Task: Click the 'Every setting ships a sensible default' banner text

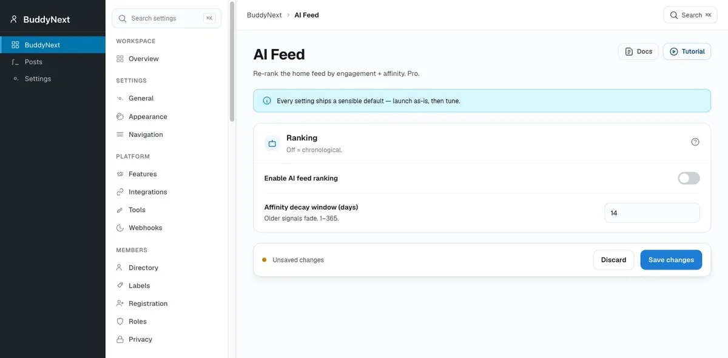Action: pos(368,101)
